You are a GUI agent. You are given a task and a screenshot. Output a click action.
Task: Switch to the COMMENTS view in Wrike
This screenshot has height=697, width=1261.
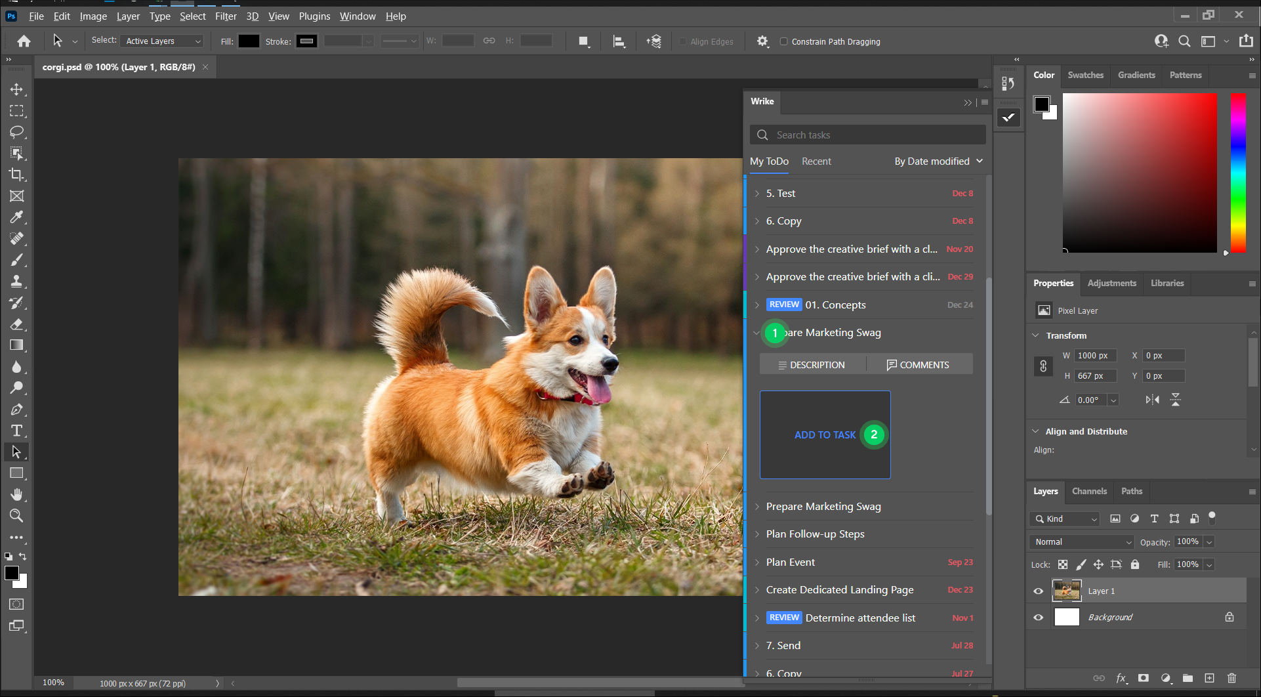pyautogui.click(x=919, y=364)
